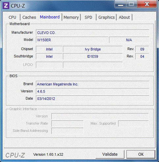
Task: Click chipset vendor Intel field
Action: tap(49, 49)
